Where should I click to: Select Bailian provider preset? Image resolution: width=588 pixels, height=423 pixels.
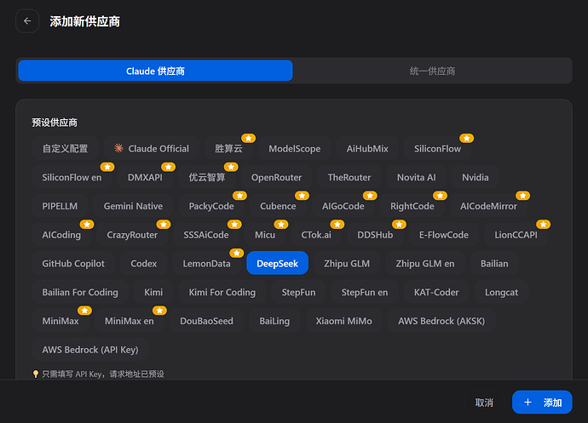[494, 263]
